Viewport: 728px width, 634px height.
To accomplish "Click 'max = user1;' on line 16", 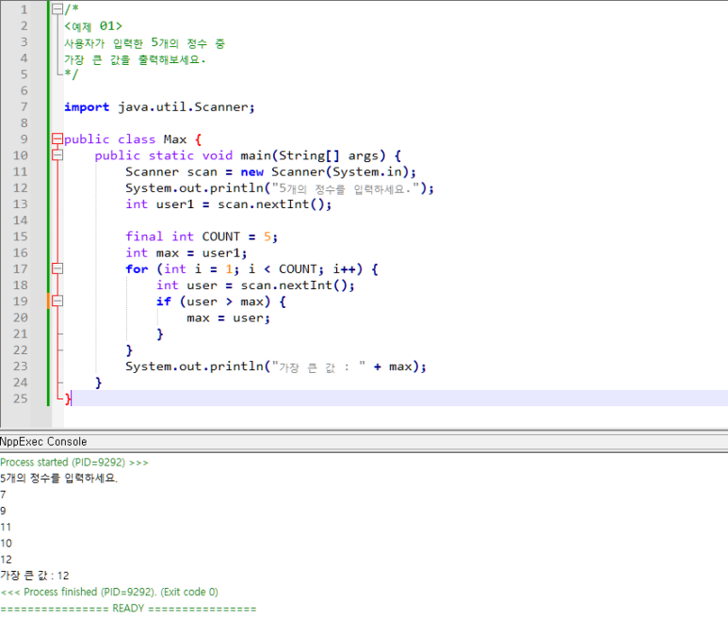I will [202, 253].
